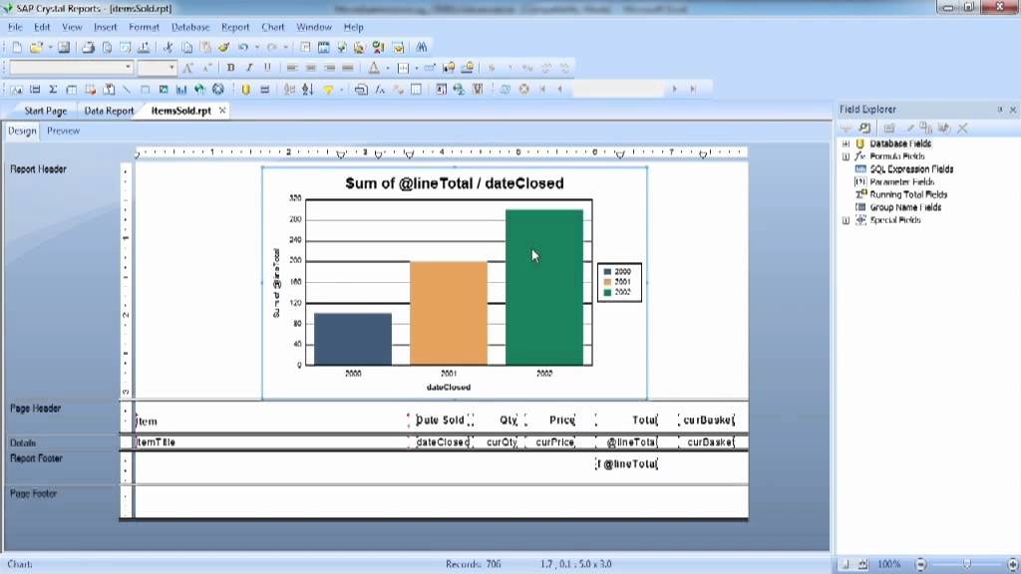Image resolution: width=1021 pixels, height=574 pixels.
Task: Click the Font Color icon
Action: (x=374, y=68)
